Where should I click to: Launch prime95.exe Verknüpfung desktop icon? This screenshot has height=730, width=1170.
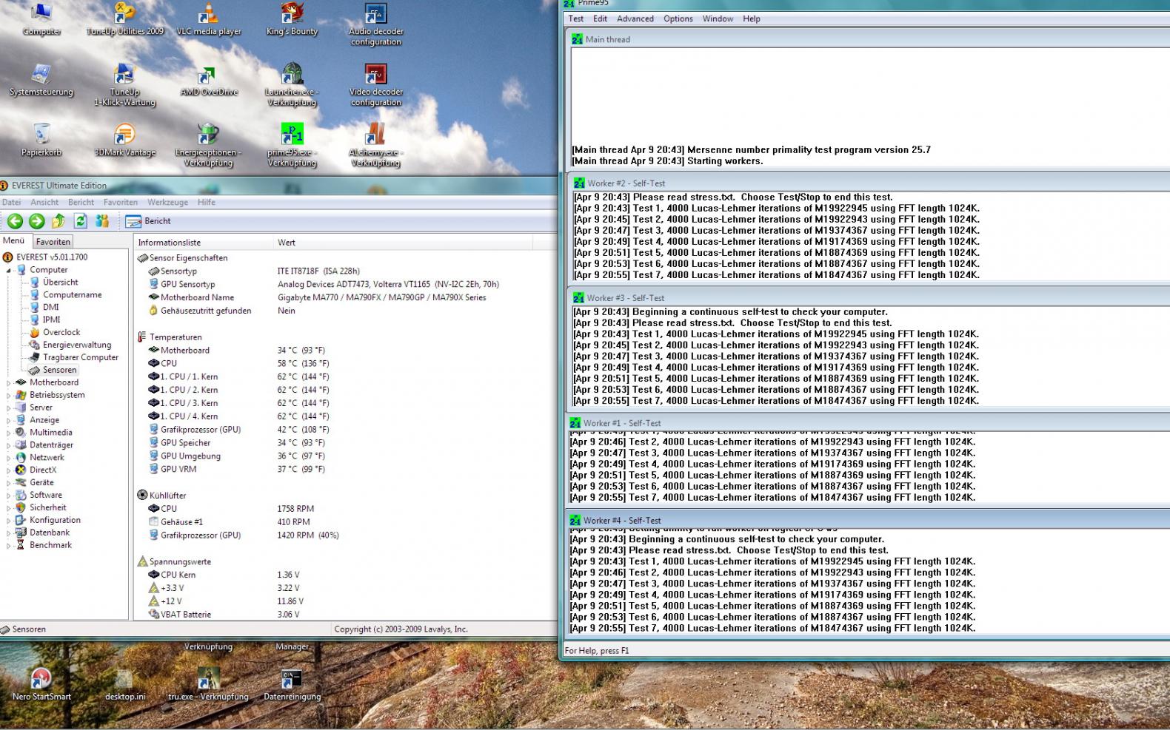(292, 146)
